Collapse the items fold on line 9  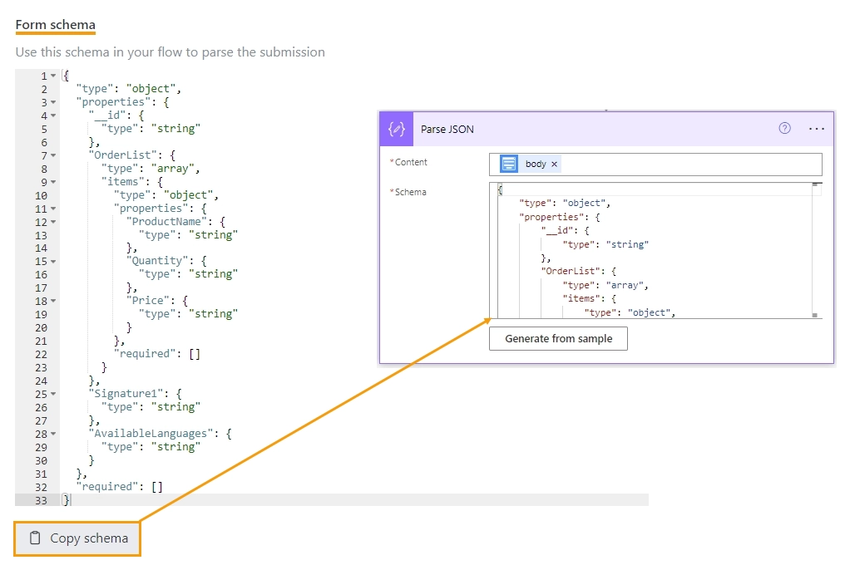(53, 182)
